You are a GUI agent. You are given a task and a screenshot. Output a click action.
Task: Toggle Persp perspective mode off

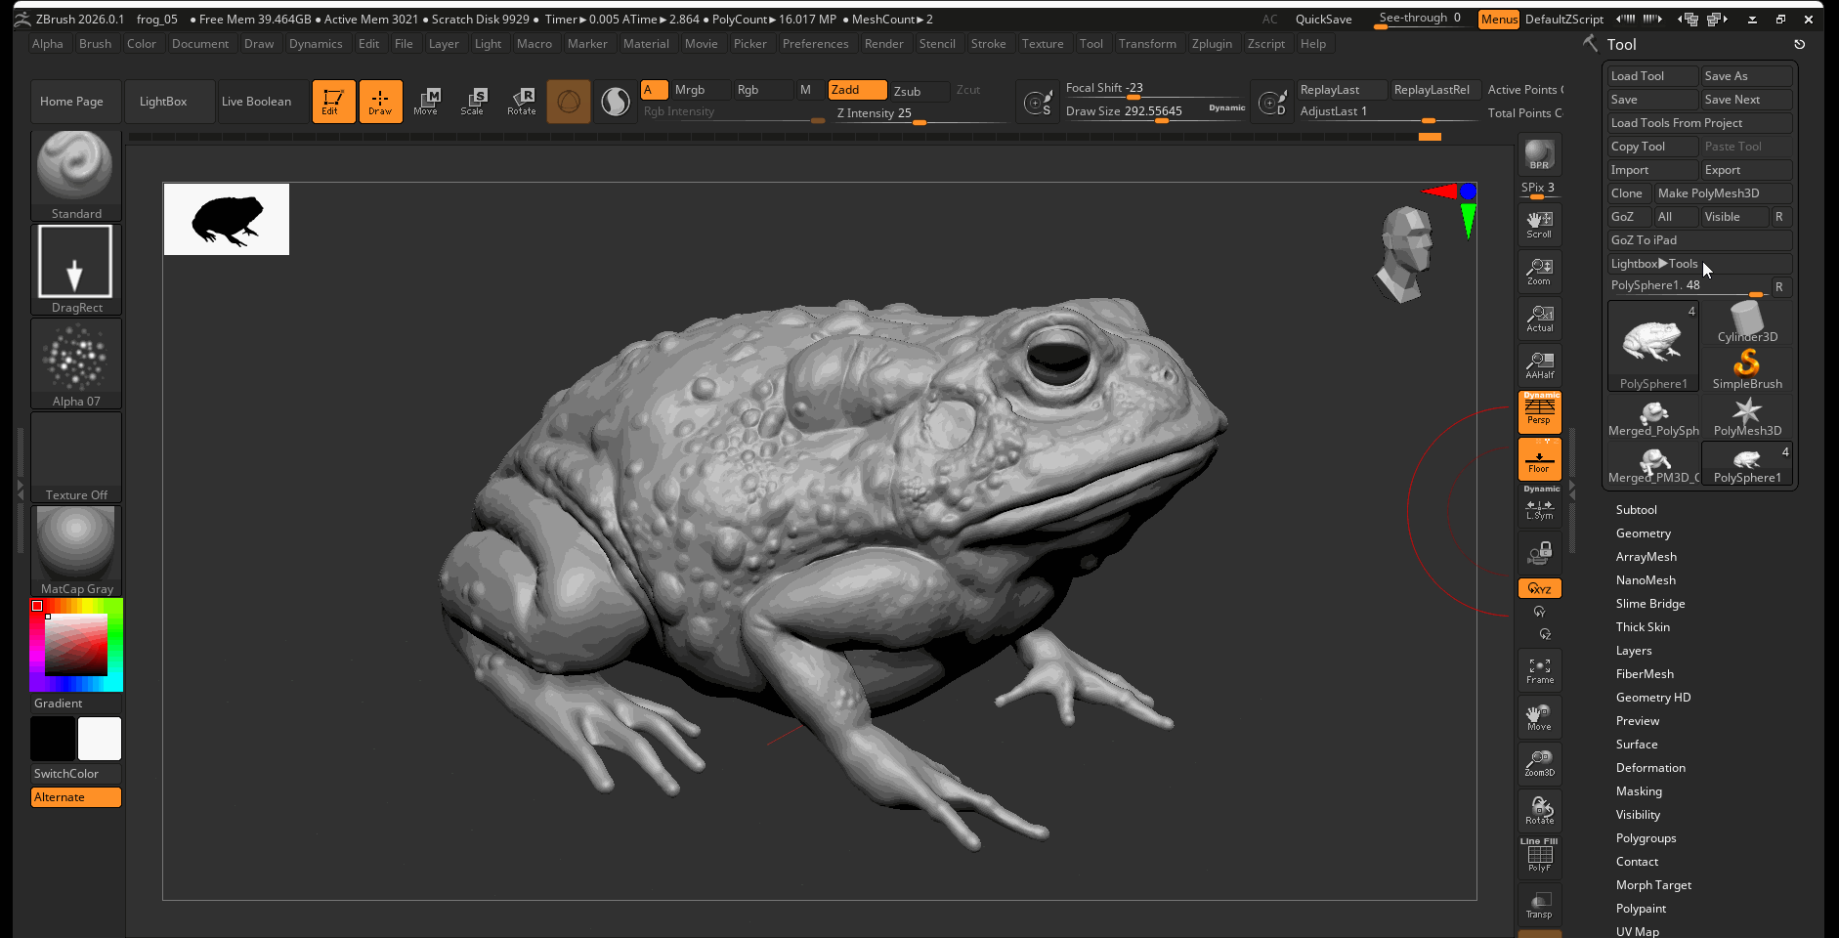[1539, 411]
